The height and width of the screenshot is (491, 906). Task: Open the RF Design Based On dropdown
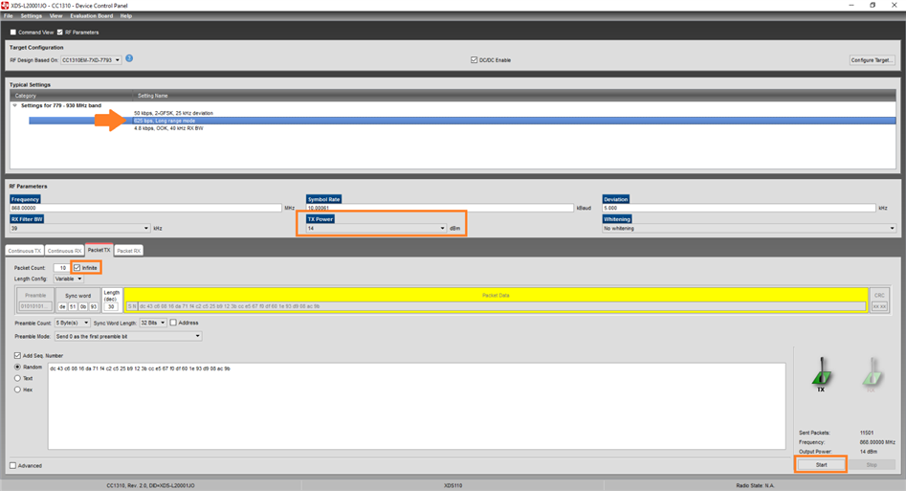[91, 60]
